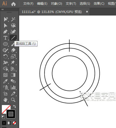
Task: Swap fill and stroke colors
Action: [15, 107]
